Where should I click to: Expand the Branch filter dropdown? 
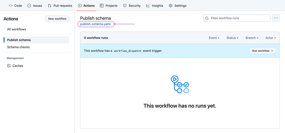(252, 38)
